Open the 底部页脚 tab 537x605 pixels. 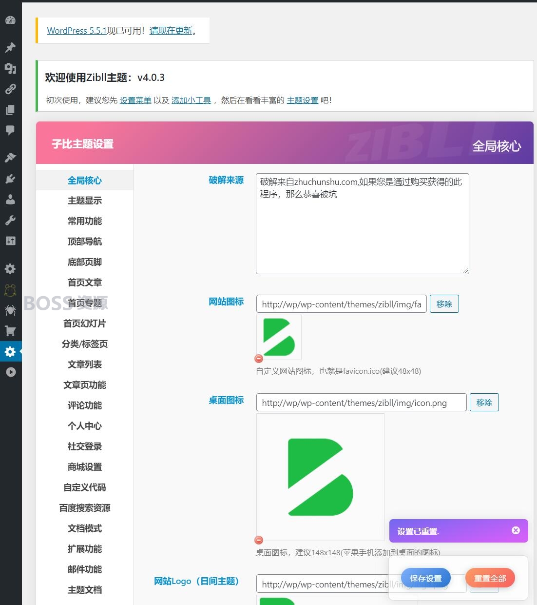point(85,262)
